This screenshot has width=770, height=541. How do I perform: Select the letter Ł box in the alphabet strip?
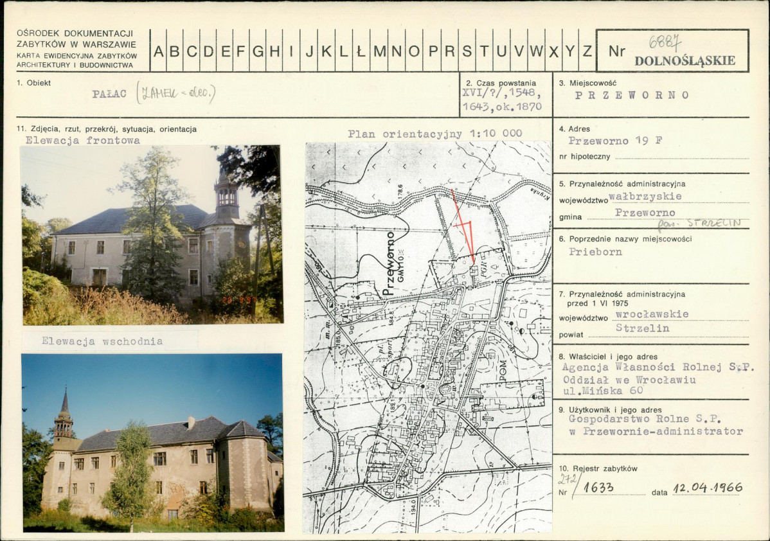click(x=361, y=51)
